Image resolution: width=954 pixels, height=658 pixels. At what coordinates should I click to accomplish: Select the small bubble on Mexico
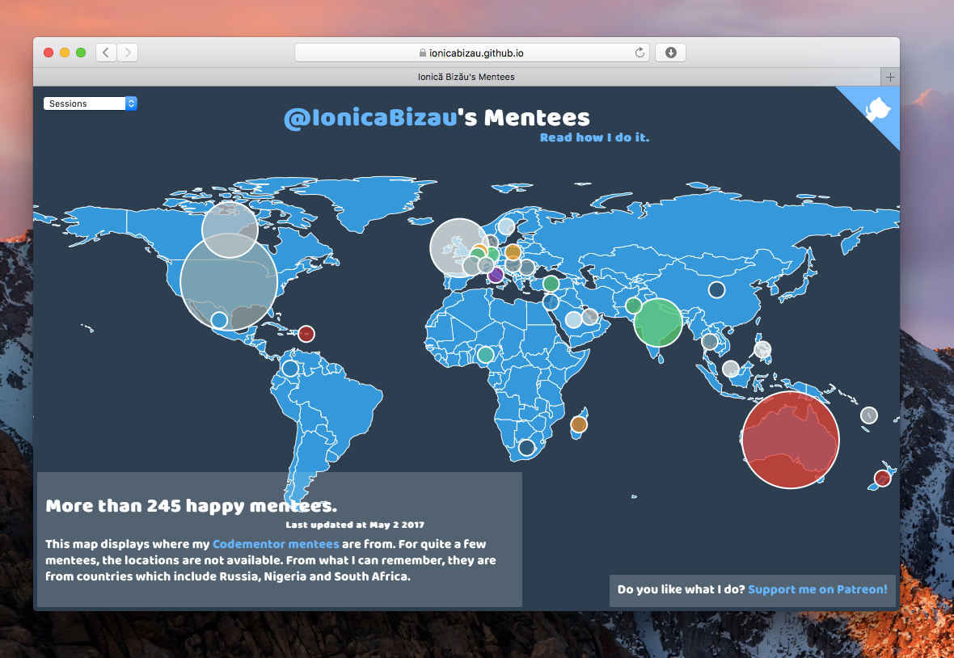[219, 320]
